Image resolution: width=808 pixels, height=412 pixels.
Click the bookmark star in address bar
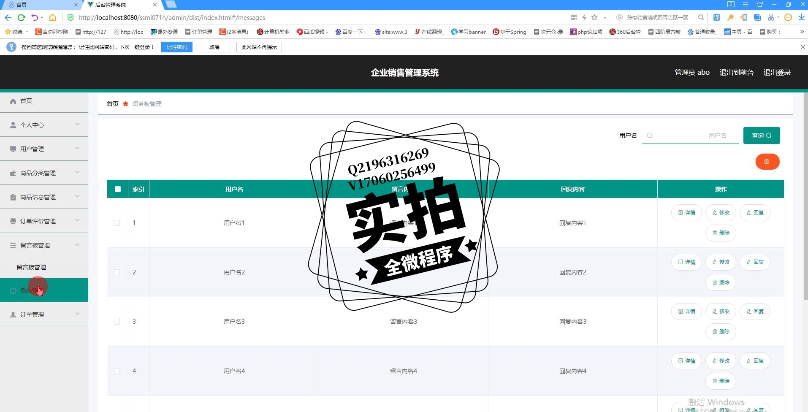[x=594, y=18]
